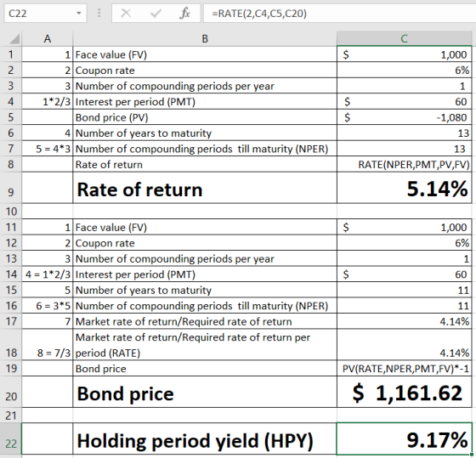Select the column C header

404,38
